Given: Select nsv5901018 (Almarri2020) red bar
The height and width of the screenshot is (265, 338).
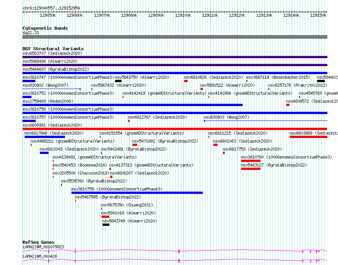Looking at the screenshot, I should 106,217.
